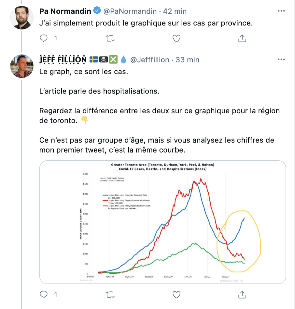Open more options for Jeff Fillion's tweet
The width and height of the screenshot is (295, 309).
click(x=281, y=59)
